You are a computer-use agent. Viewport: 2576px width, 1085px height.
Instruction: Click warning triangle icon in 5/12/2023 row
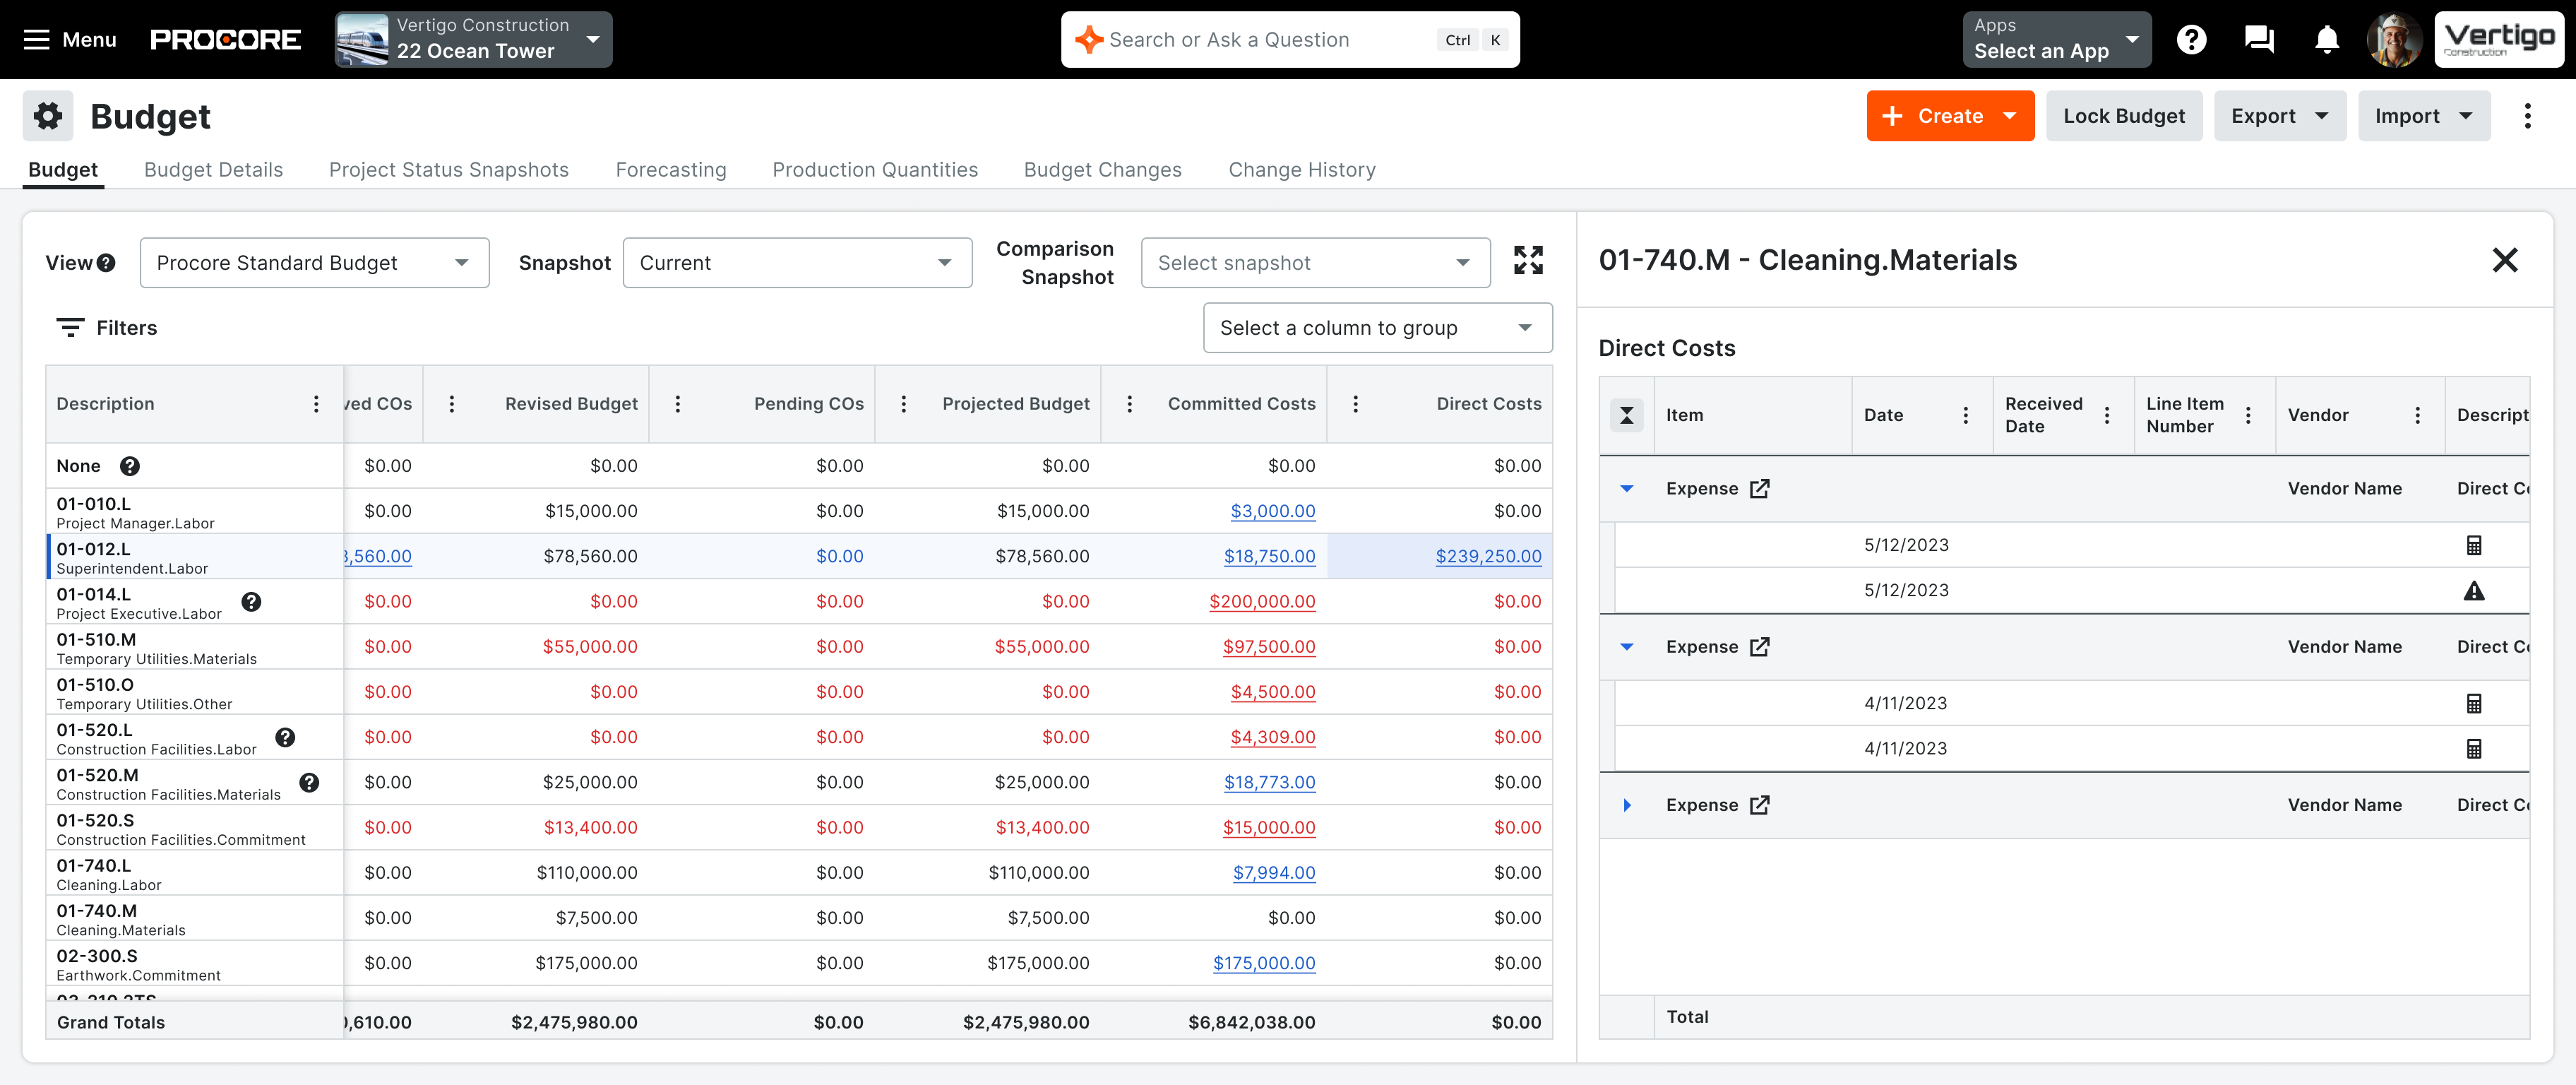(x=2473, y=591)
